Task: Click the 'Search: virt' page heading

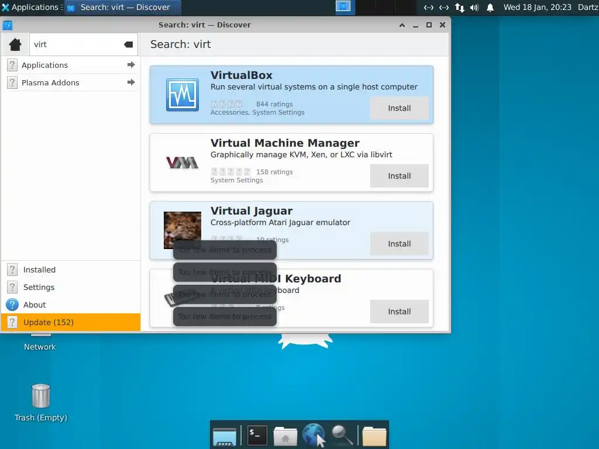Action: [181, 44]
